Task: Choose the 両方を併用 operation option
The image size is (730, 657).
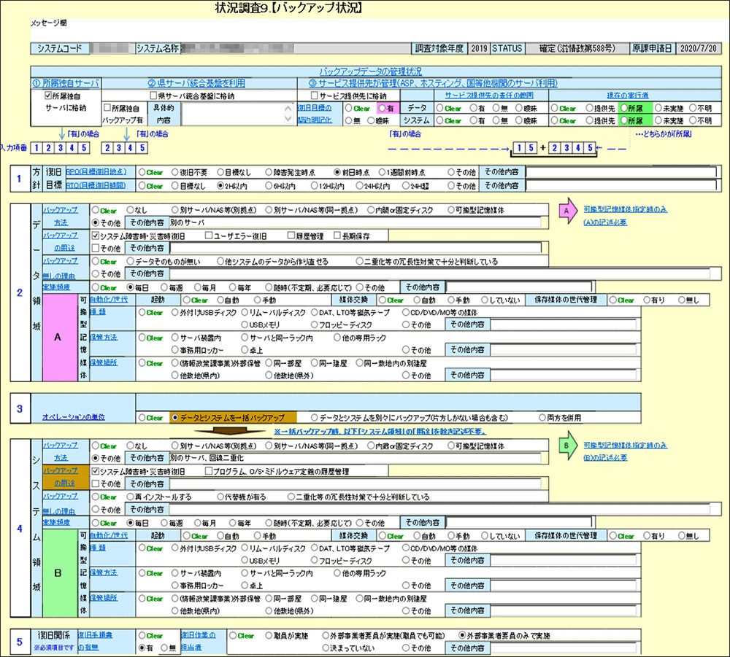Action: 542,418
